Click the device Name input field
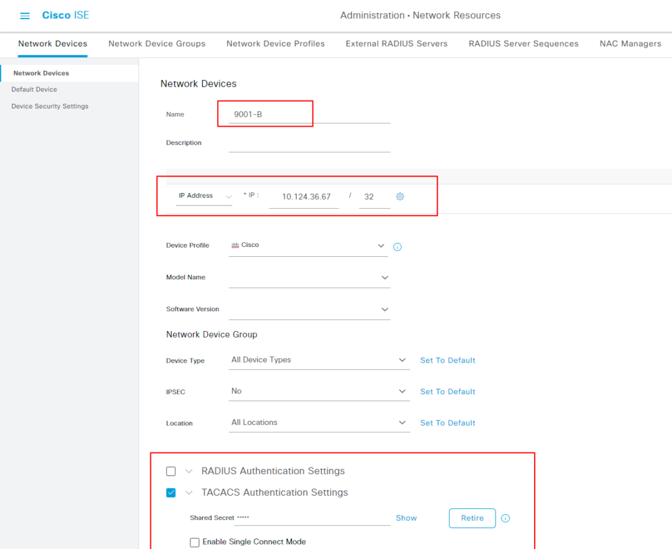 [308, 114]
